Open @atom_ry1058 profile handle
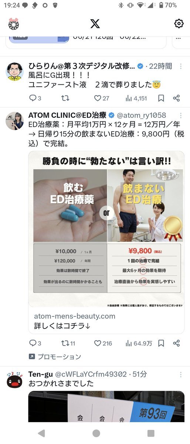190x444 pixels. [142, 115]
